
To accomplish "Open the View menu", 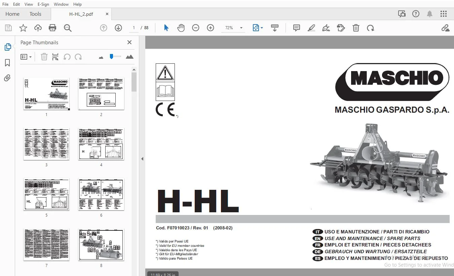I will tap(29, 4).
